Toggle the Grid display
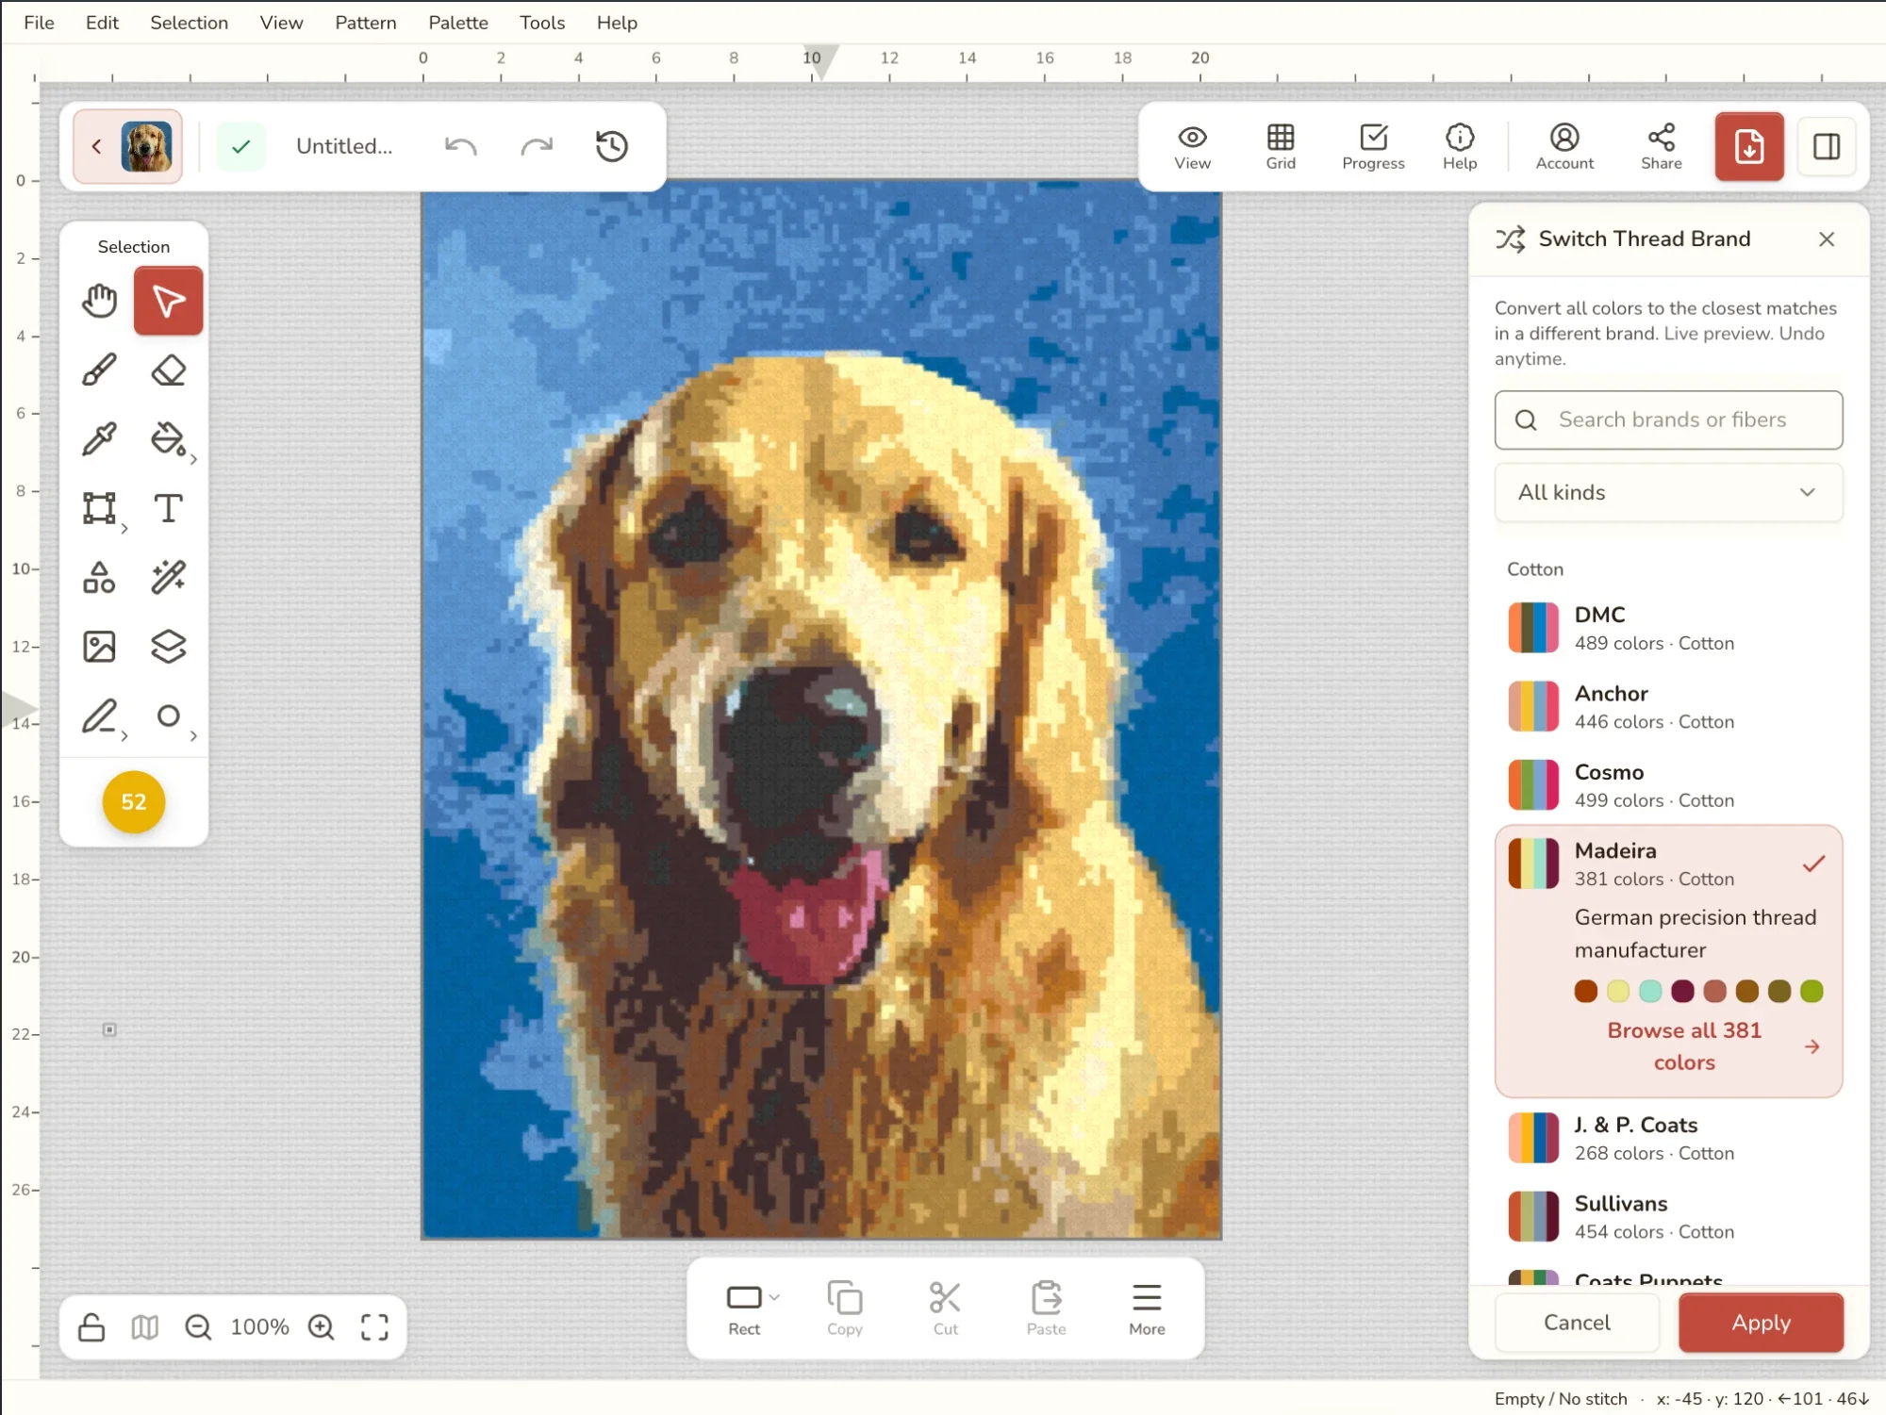This screenshot has width=1886, height=1415. pyautogui.click(x=1281, y=147)
